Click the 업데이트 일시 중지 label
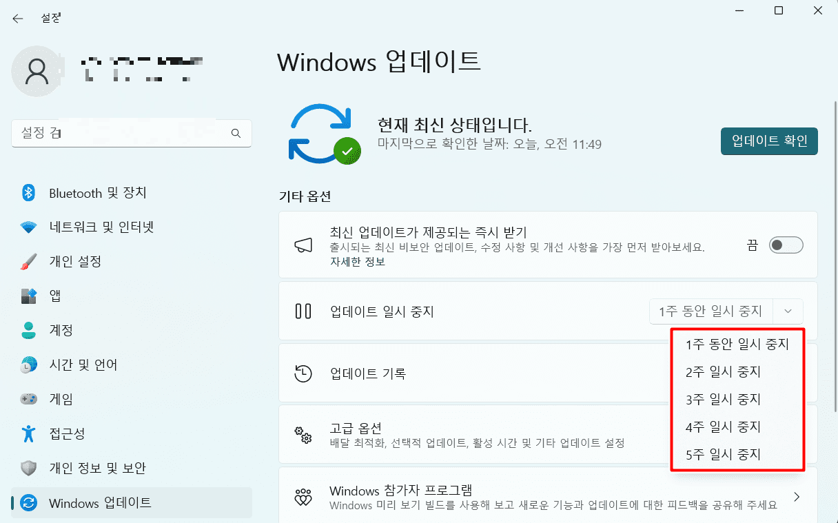 click(382, 311)
